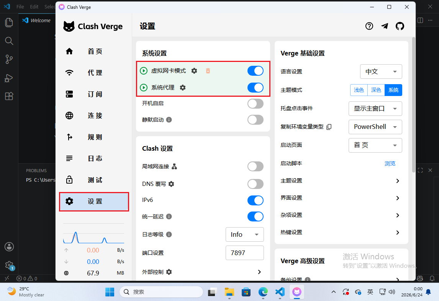Open virtual NIC mode (虚拟网卡模式) gear settings
The width and height of the screenshot is (439, 301).
[194, 71]
